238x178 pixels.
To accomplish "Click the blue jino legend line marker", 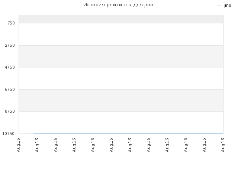I will (x=219, y=6).
